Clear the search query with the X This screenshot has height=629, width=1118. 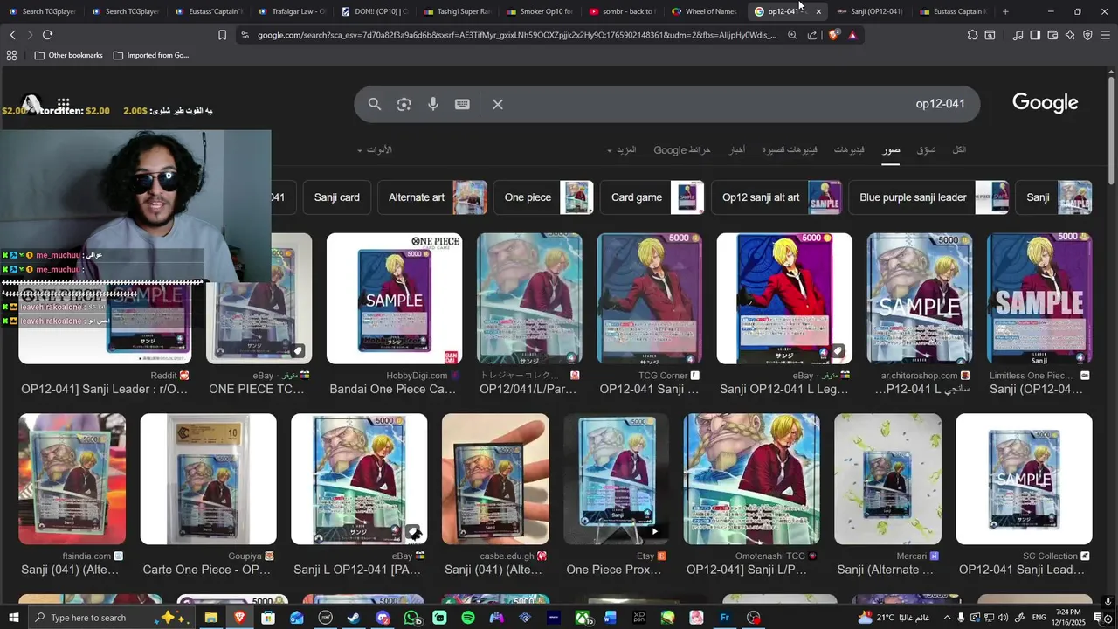pyautogui.click(x=498, y=104)
